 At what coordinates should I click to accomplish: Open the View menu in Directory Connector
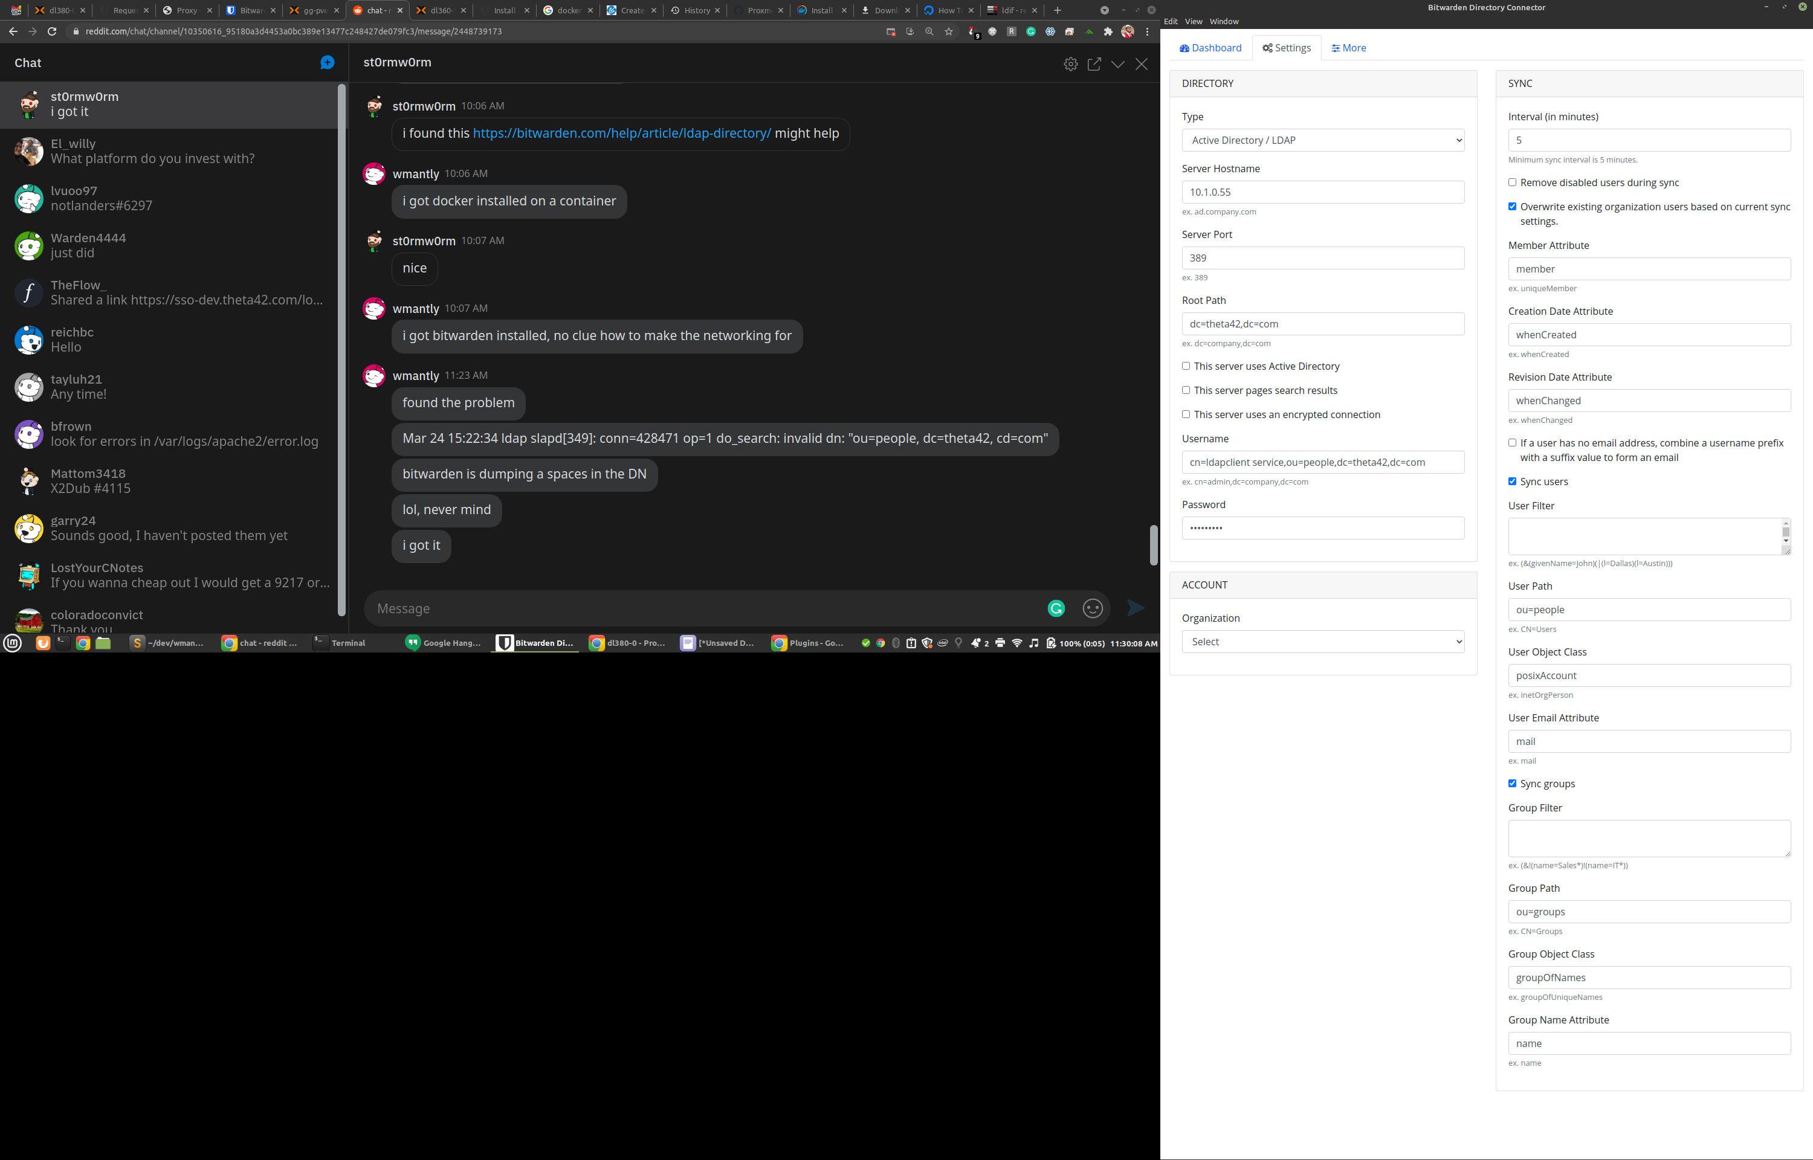pos(1193,21)
